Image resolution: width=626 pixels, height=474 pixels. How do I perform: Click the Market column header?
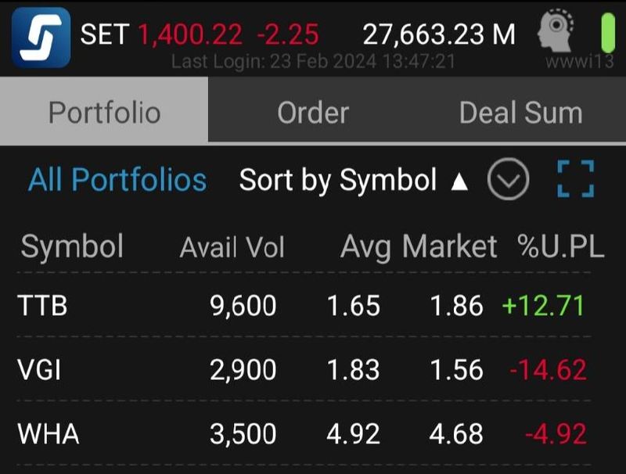450,247
